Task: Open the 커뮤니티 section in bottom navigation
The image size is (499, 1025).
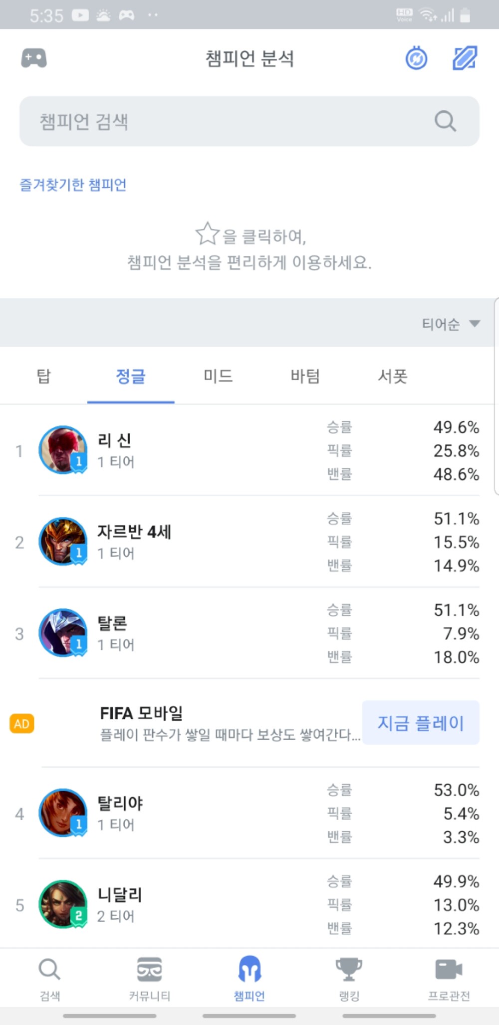Action: [149, 979]
